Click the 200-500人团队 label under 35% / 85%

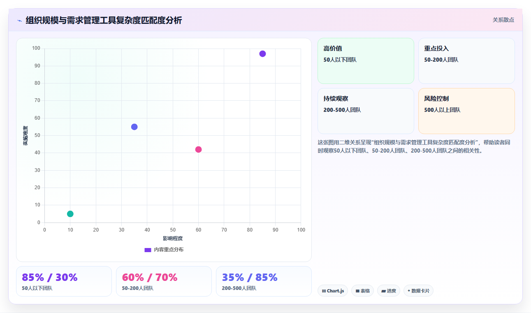tap(239, 288)
